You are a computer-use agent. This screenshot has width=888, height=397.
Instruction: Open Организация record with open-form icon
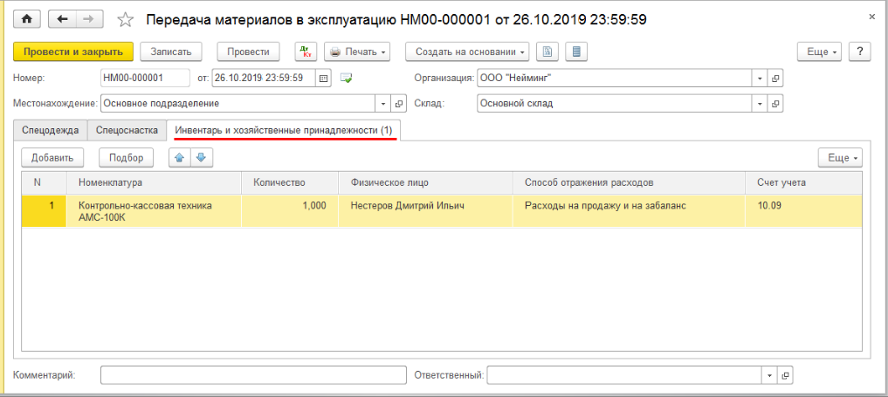click(775, 78)
